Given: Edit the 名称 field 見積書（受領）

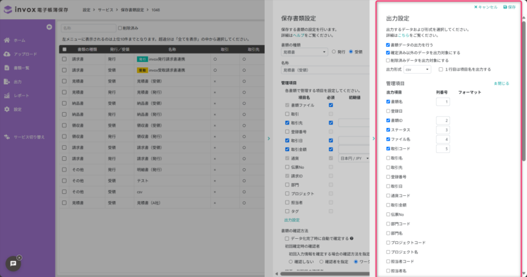Looking at the screenshot, I should click(x=325, y=71).
